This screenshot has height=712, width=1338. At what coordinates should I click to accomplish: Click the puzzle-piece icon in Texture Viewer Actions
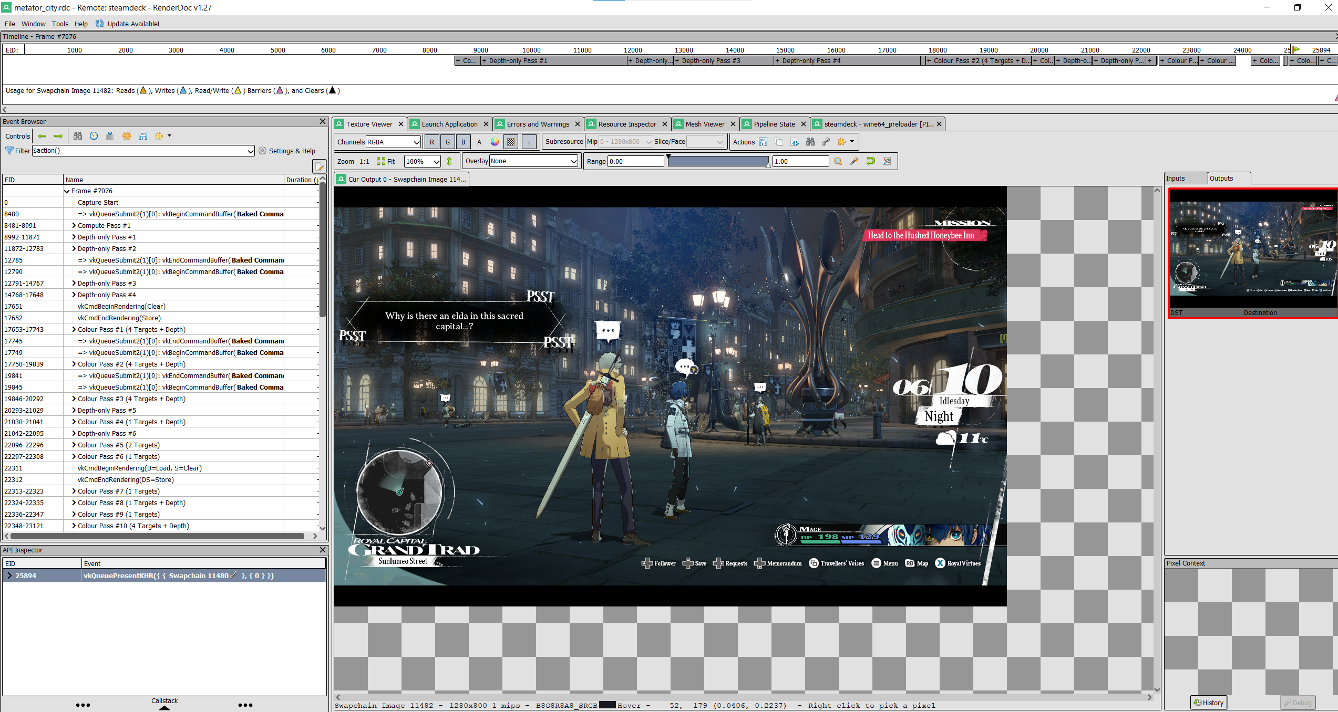[x=842, y=142]
